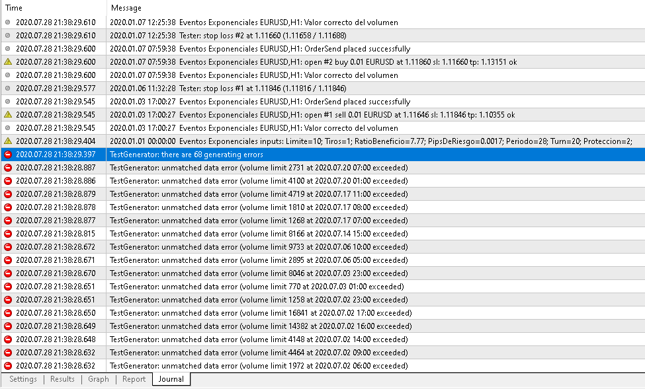Click error icon of volume limit 2895 row

point(8,260)
